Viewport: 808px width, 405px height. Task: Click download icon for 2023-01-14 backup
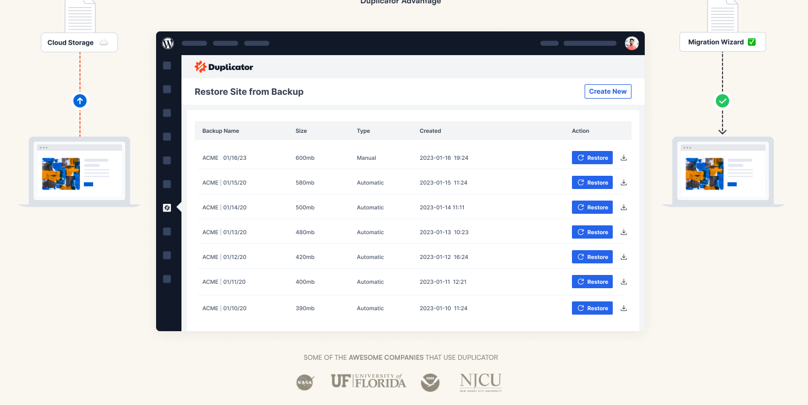coord(624,207)
